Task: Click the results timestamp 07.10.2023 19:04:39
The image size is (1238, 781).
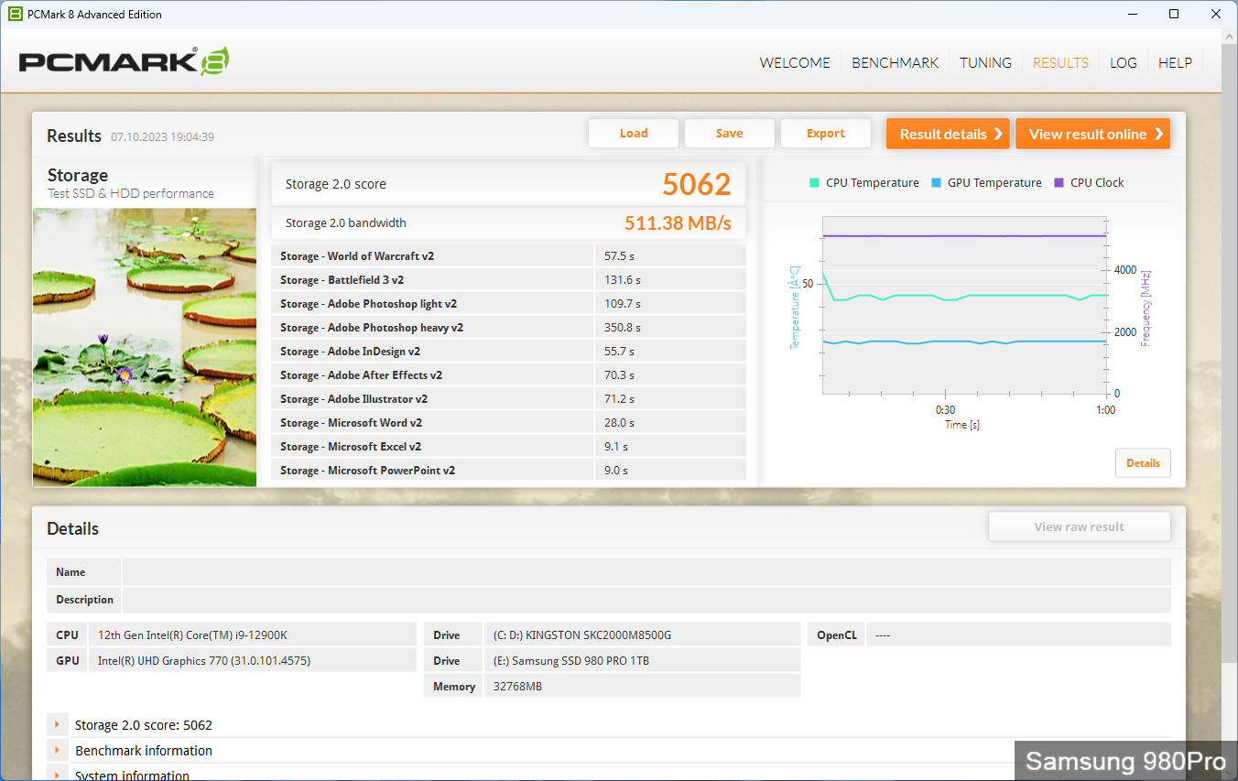Action: [x=163, y=137]
